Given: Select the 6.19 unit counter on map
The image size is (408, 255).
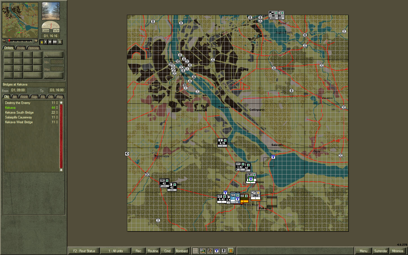Looking at the screenshot, I should [x=222, y=143].
